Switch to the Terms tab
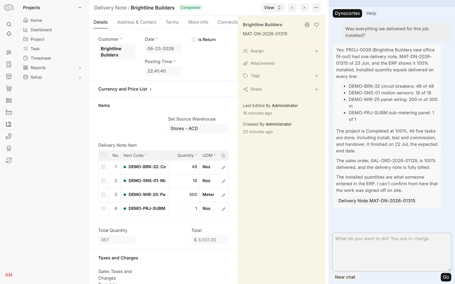Screen dimensions: 455x284 (x=172, y=22)
